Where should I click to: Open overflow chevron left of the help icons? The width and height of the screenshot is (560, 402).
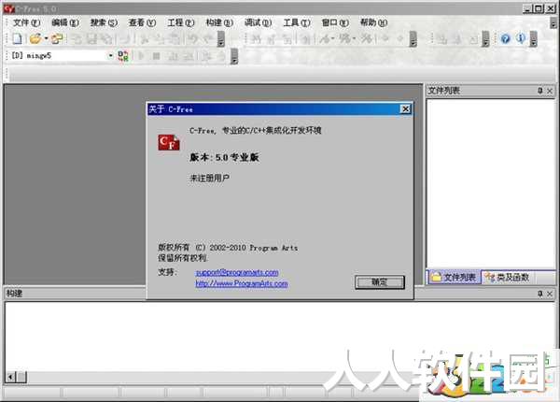tap(485, 38)
